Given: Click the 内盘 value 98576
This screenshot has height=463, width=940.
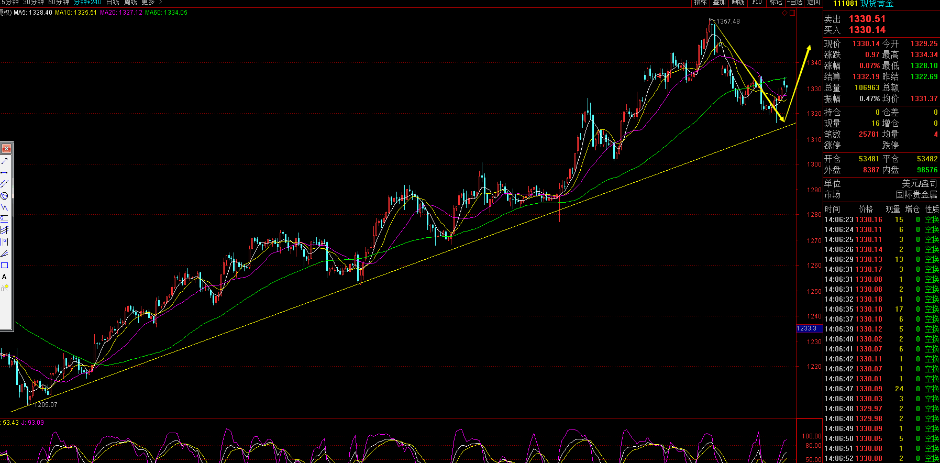Looking at the screenshot, I should pos(927,170).
